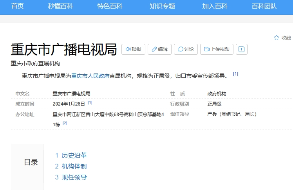This screenshot has height=190, width=293.
Task: Click the subtitle 重庆市政府直属机构
Action: click(35, 63)
